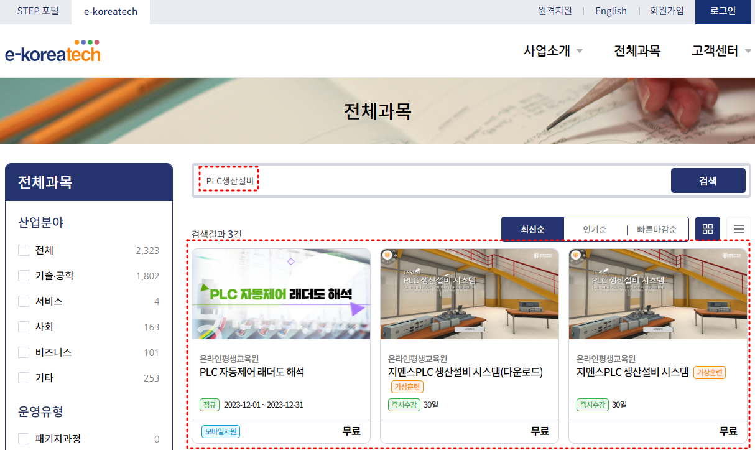Image resolution: width=755 pixels, height=450 pixels.
Task: Open PLC 자동제어 래더도 해석 thumbnail
Action: point(281,294)
